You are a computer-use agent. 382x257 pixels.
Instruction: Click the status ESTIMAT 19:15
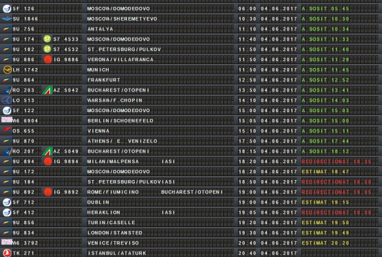tap(326, 202)
